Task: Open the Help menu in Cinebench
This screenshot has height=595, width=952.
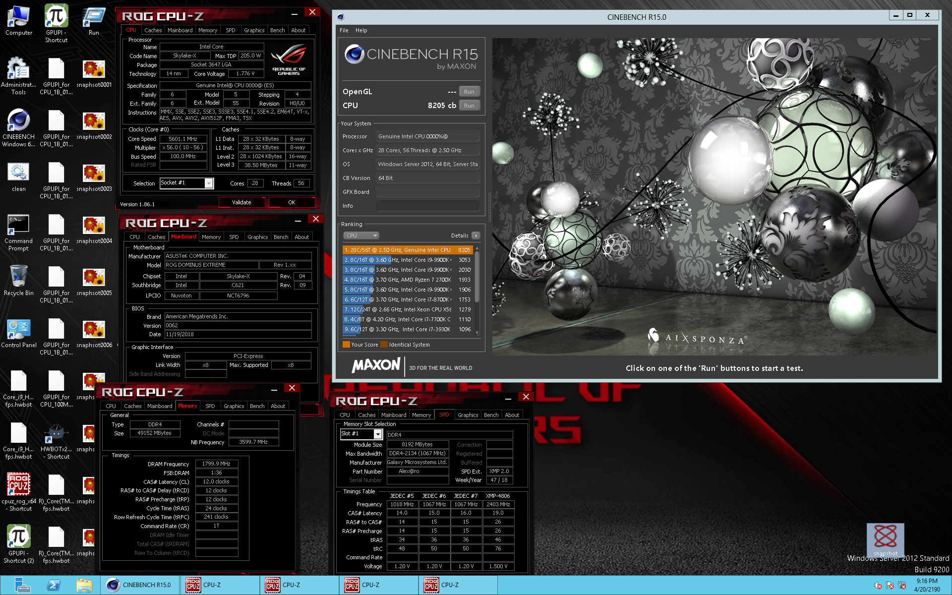Action: 361,30
